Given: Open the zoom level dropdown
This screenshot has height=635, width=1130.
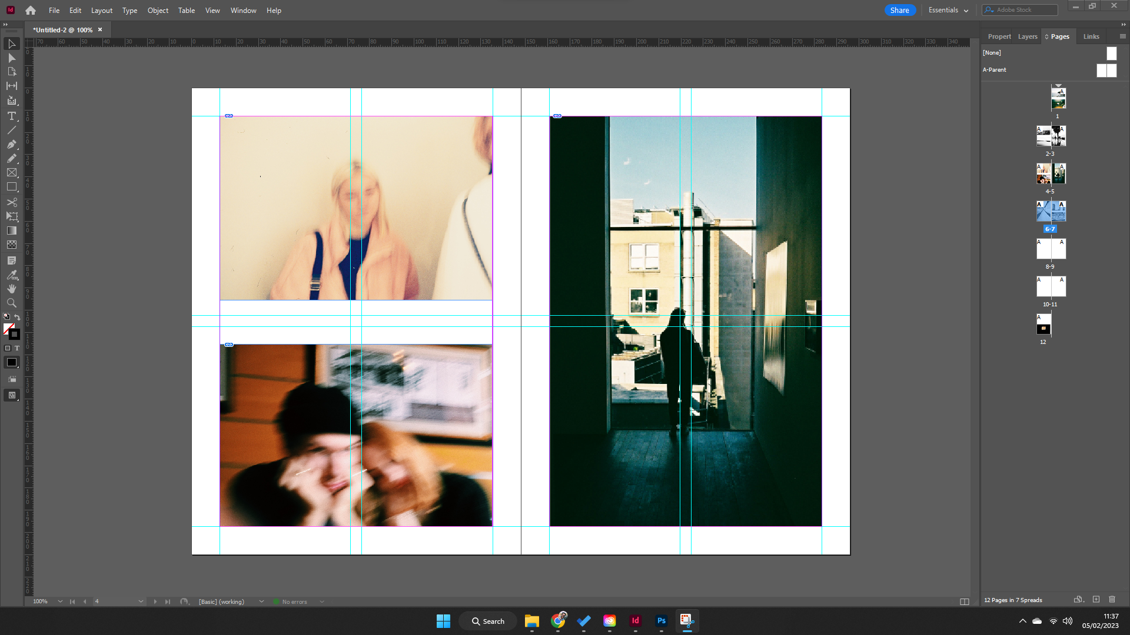Looking at the screenshot, I should tap(59, 601).
